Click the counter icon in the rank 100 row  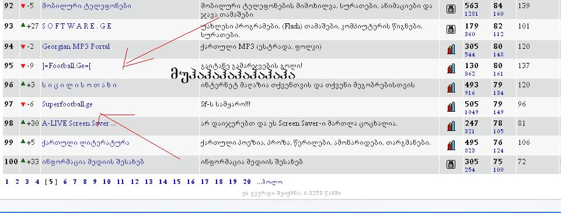pyautogui.click(x=451, y=164)
